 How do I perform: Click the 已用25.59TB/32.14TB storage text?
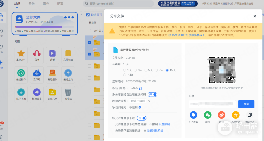coord(40,22)
